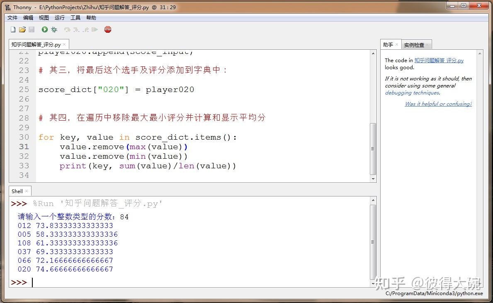This screenshot has height=303, width=493.
Task: Click the output row 012 73.83333333333333
Action: (x=66, y=225)
